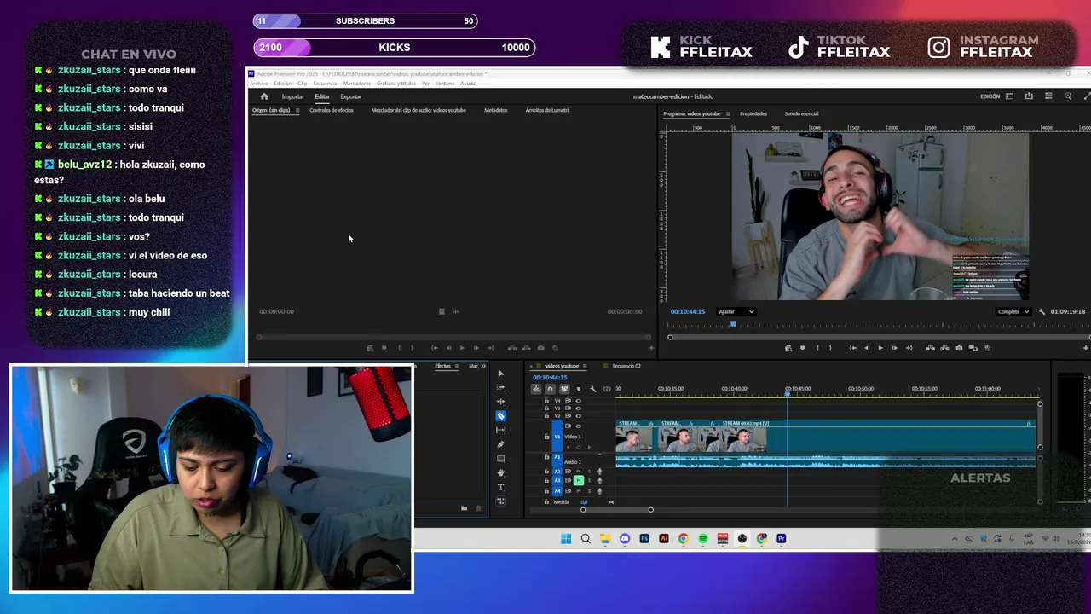Toggle V1 track output eye
The height and width of the screenshot is (614, 1091).
click(x=579, y=426)
